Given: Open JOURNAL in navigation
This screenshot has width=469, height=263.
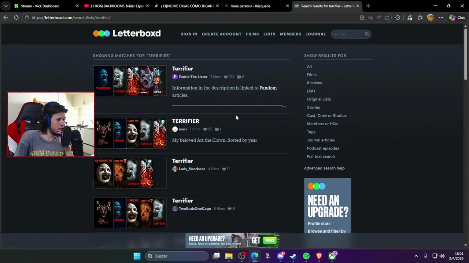Looking at the screenshot, I should coord(315,34).
